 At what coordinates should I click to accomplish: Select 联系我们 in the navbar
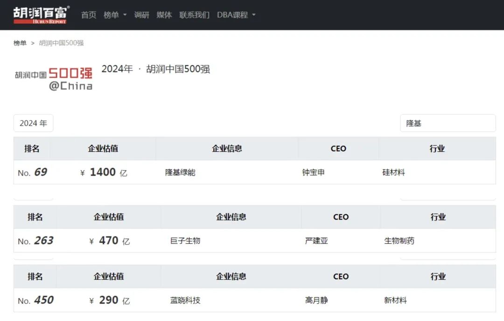tap(195, 15)
